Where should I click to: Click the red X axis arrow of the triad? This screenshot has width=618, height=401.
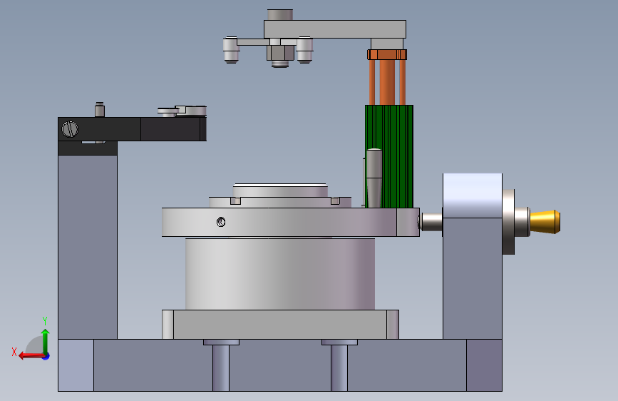tap(31, 356)
